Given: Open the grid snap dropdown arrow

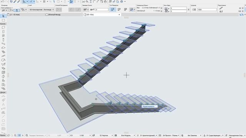Looking at the screenshot, I should [47, 2].
